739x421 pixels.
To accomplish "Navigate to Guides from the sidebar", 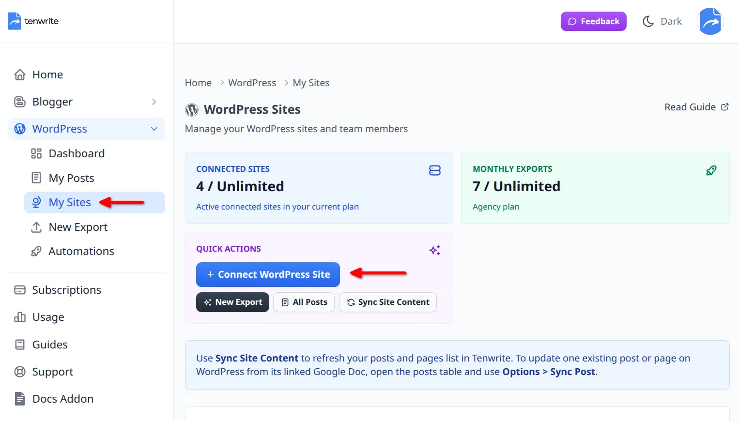I will tap(50, 345).
